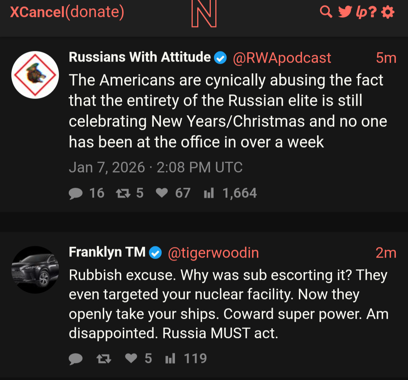Open the @tigerwoodin handle link
The height and width of the screenshot is (380, 408).
[x=213, y=253]
